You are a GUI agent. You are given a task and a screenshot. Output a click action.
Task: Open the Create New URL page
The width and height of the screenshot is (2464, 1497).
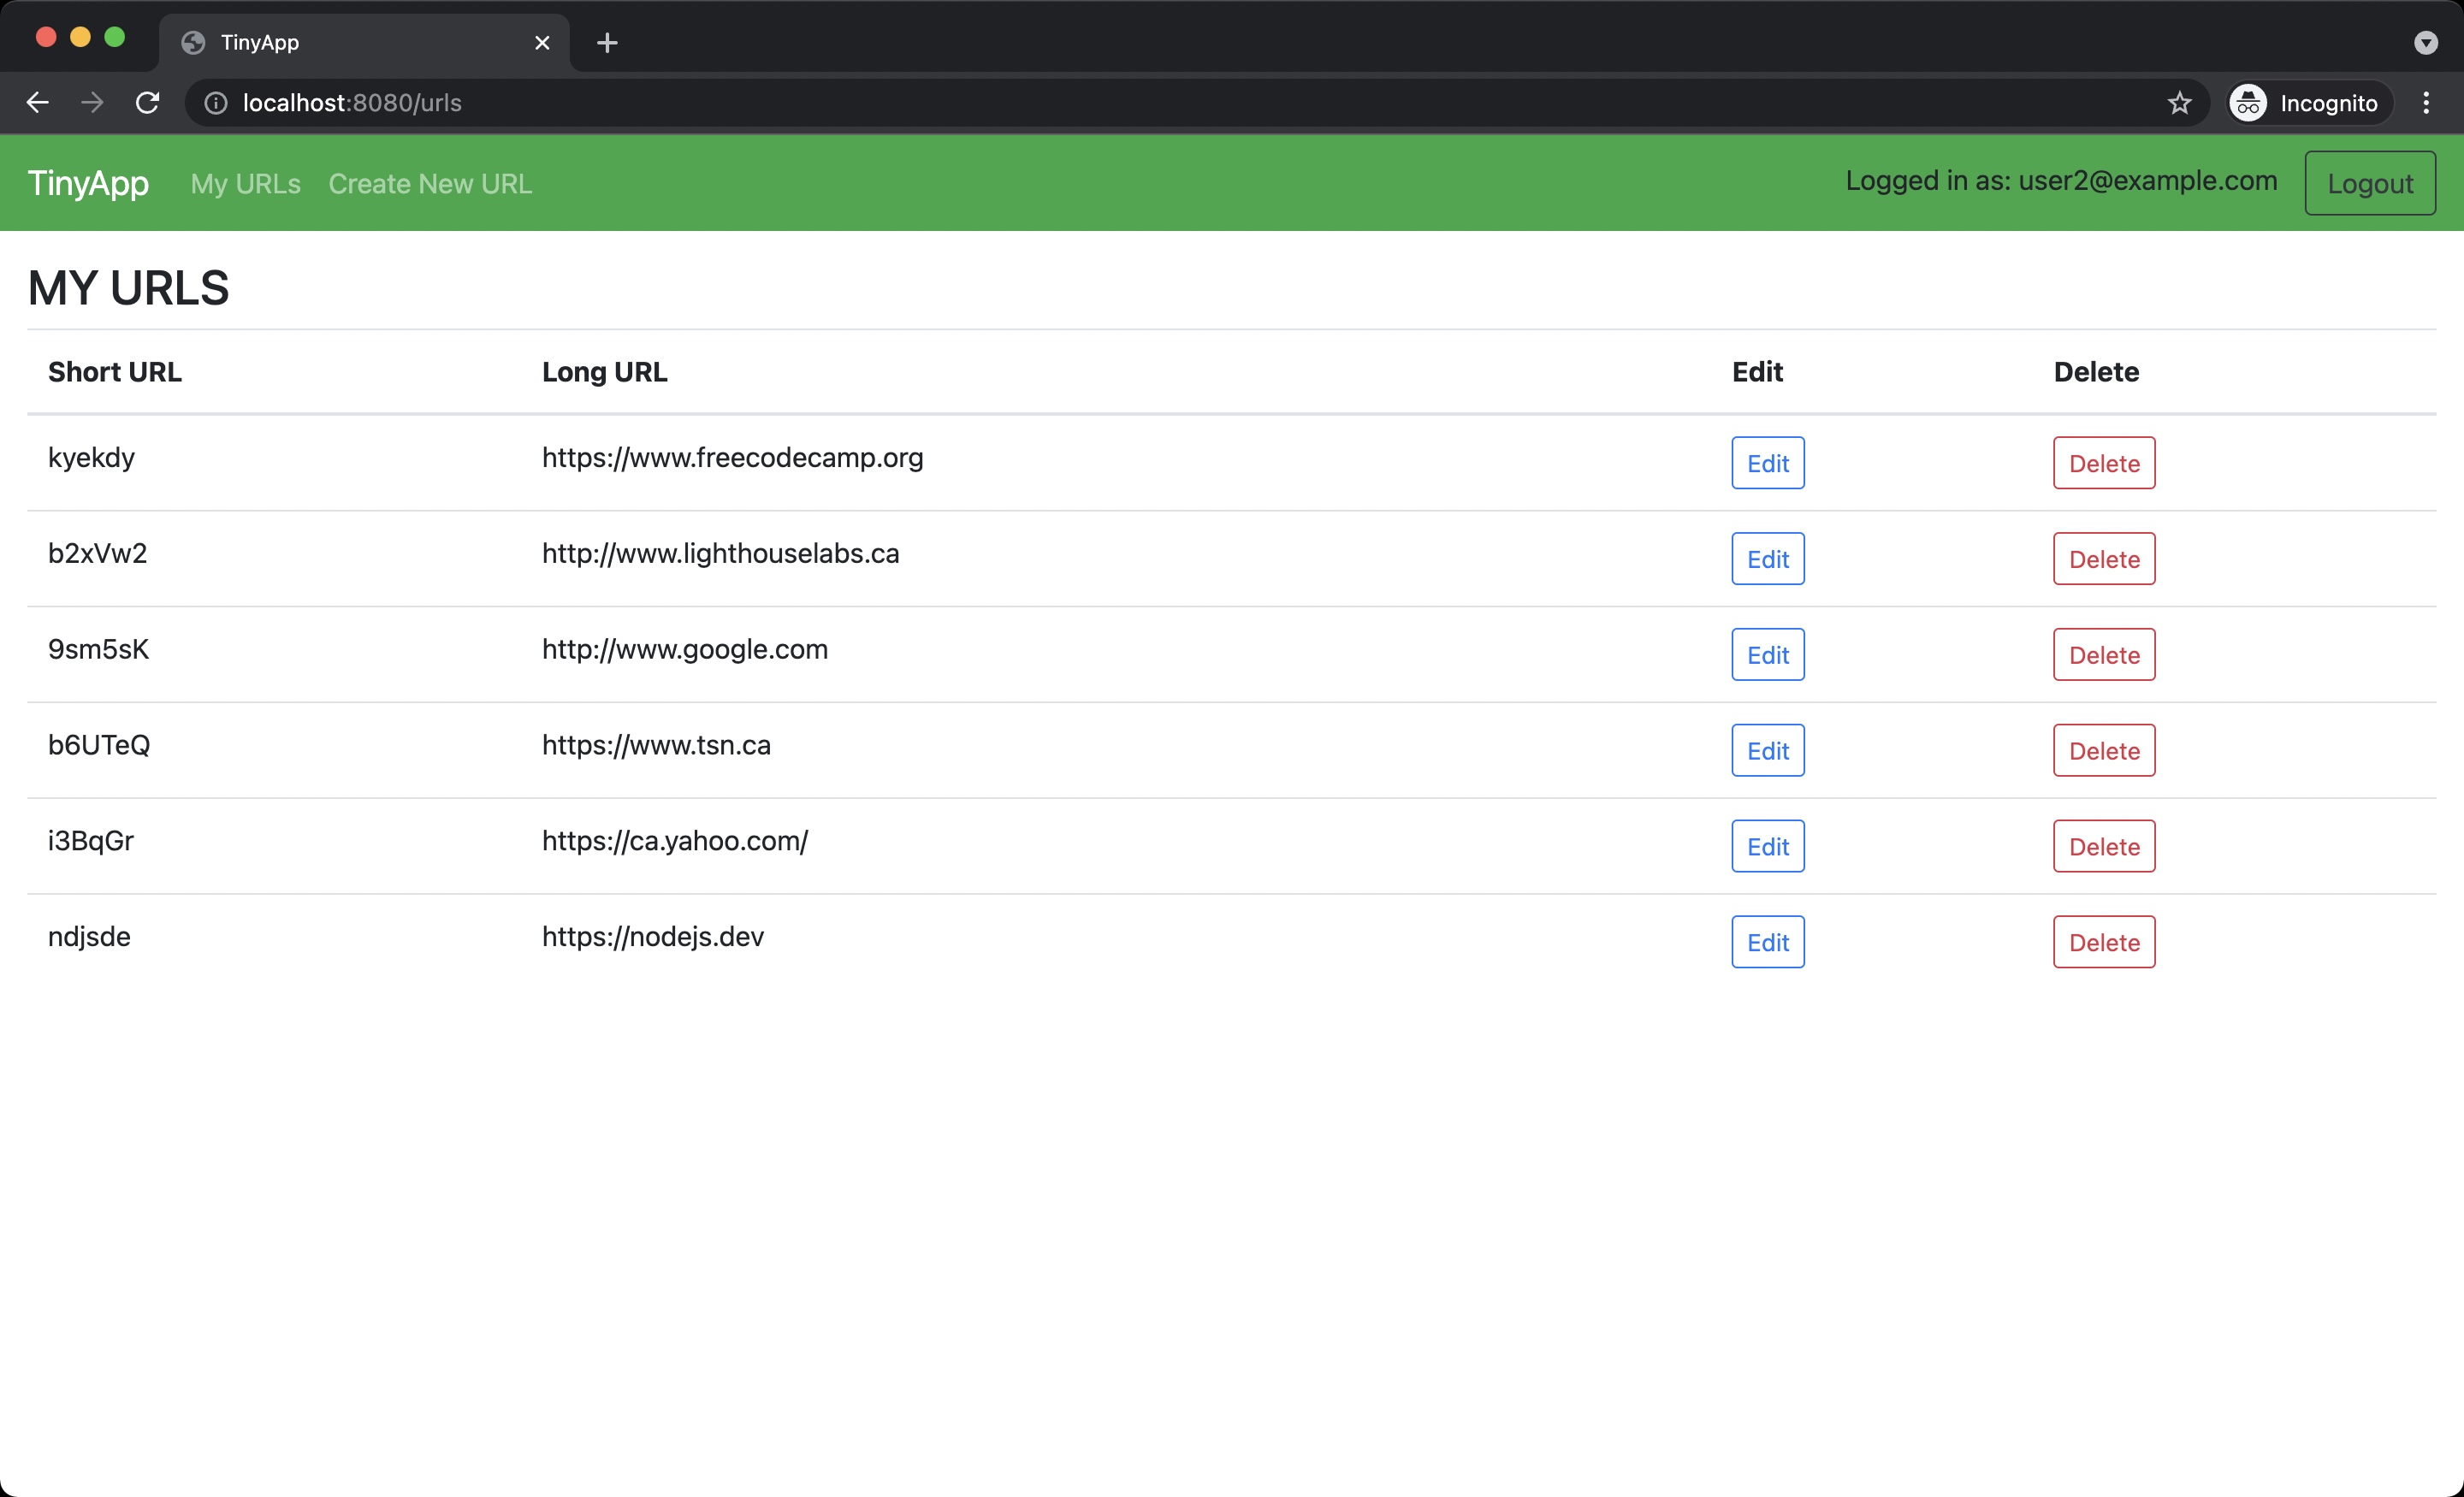(x=430, y=184)
